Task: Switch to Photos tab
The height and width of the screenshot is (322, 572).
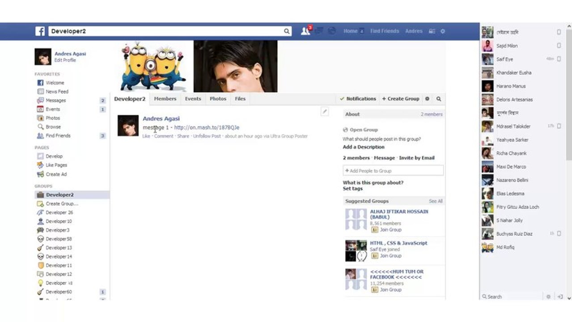Action: point(218,99)
